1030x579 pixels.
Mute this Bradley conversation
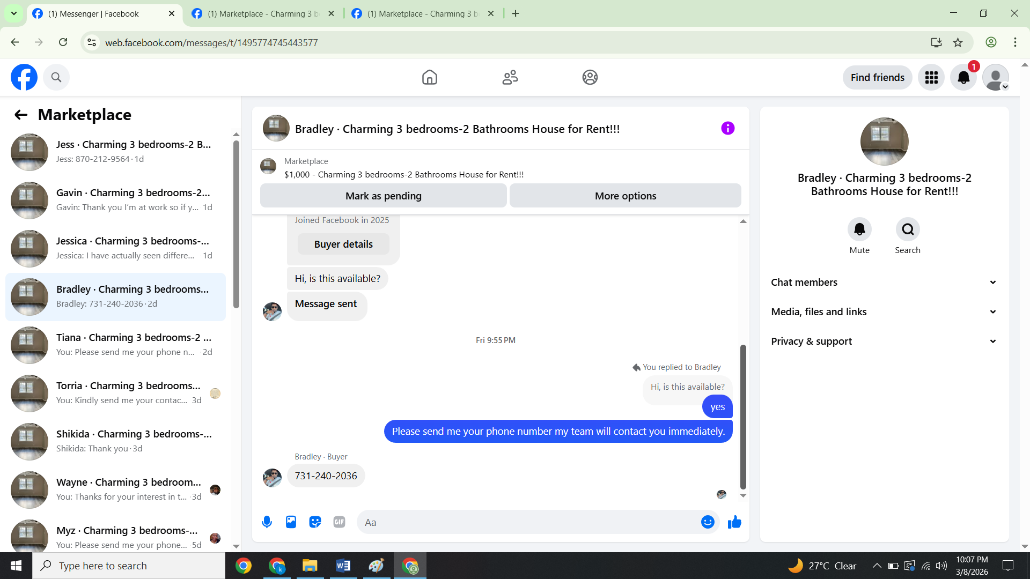click(859, 229)
